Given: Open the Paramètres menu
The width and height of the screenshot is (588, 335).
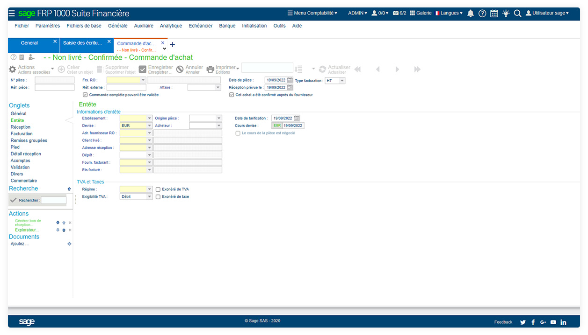Looking at the screenshot, I should tap(48, 26).
